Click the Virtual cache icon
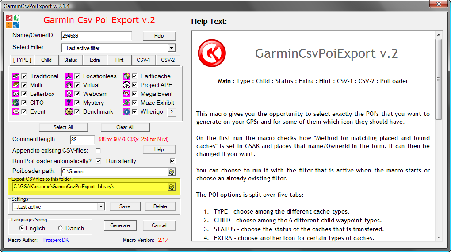The image size is (451, 252). pyautogui.click(x=69, y=85)
